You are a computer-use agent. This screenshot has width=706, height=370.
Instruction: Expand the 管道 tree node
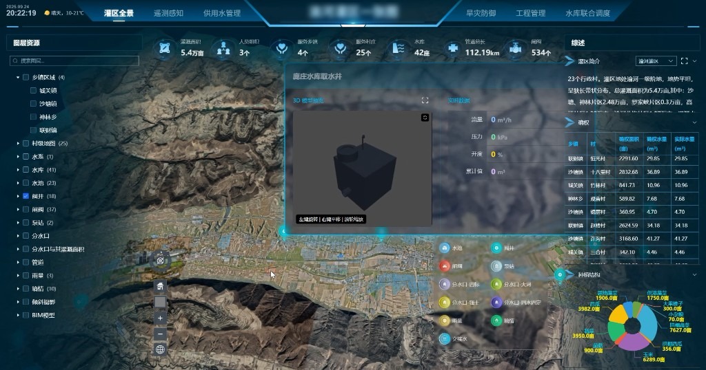click(x=18, y=262)
